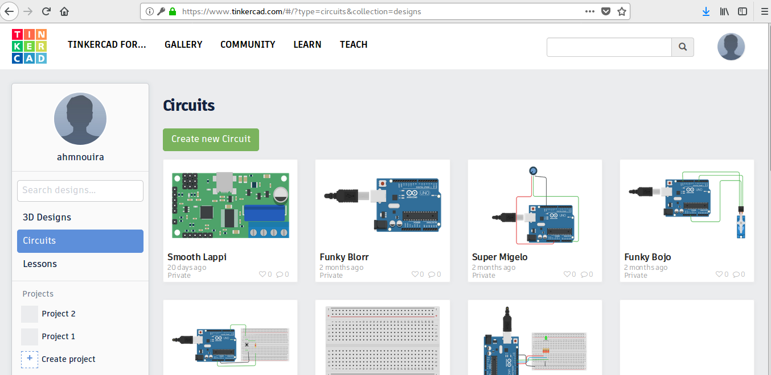Viewport: 771px width, 375px height.
Task: Open the TINKERCAD FOR... menu
Action: coord(107,44)
